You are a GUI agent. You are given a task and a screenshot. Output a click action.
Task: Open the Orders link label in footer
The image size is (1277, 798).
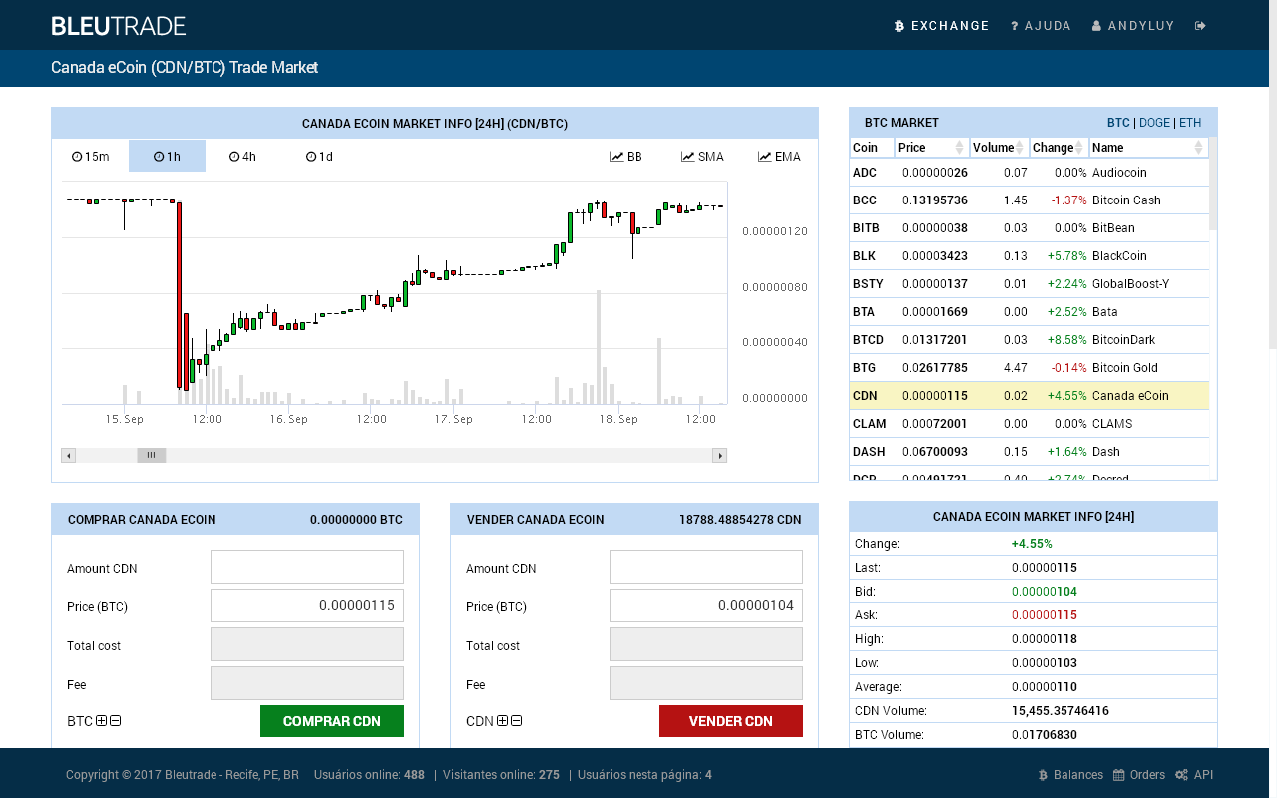tap(1147, 775)
